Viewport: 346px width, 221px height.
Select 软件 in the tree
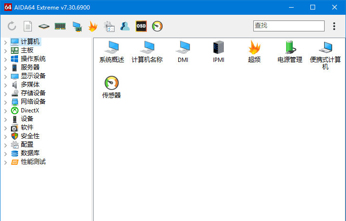[x=27, y=128]
